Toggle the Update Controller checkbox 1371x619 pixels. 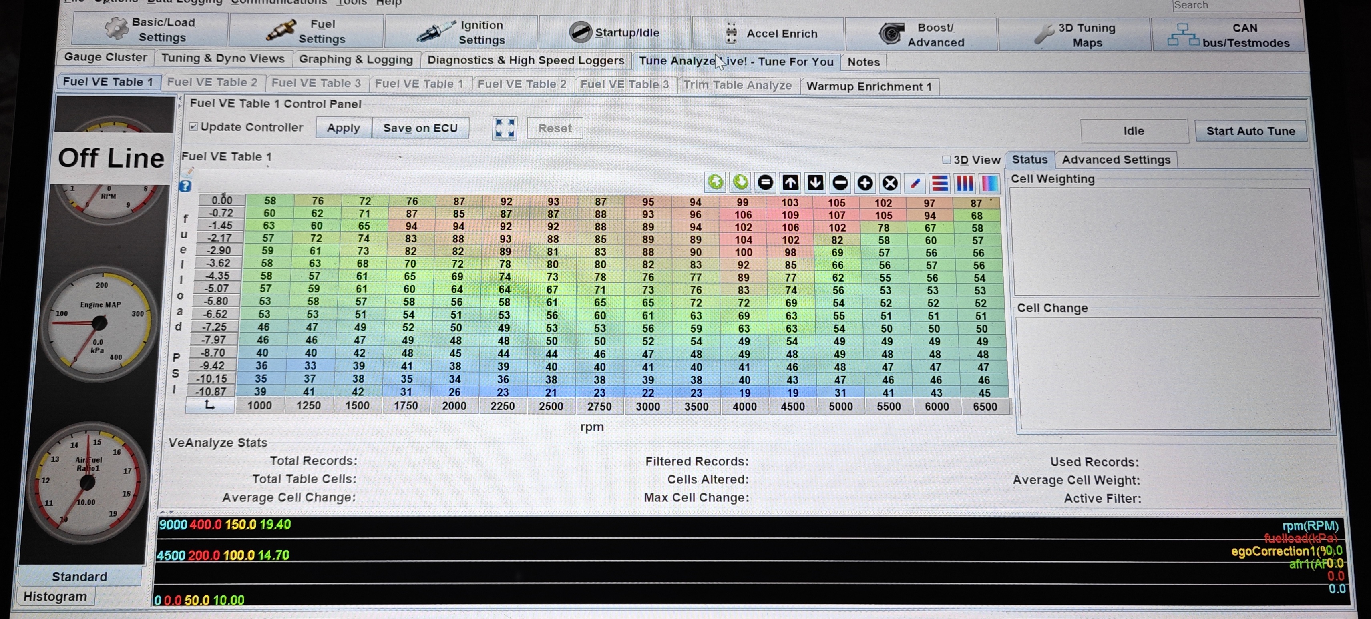click(194, 126)
